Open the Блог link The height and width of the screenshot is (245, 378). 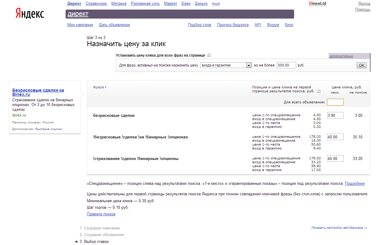[289, 25]
